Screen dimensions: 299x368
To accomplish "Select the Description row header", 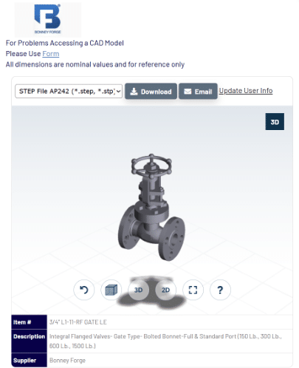I will pyautogui.click(x=29, y=341).
